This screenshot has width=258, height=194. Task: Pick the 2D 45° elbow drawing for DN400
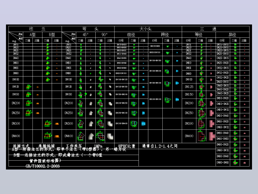(x=81, y=136)
